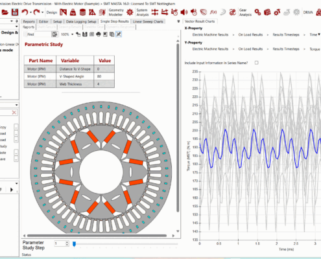Click the play arrow in the left panel
The image size is (321, 259).
click(x=12, y=190)
